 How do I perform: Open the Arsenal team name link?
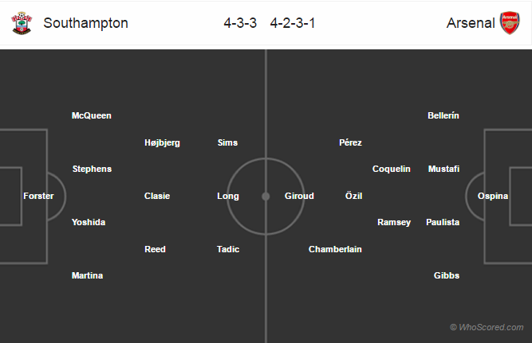click(471, 23)
